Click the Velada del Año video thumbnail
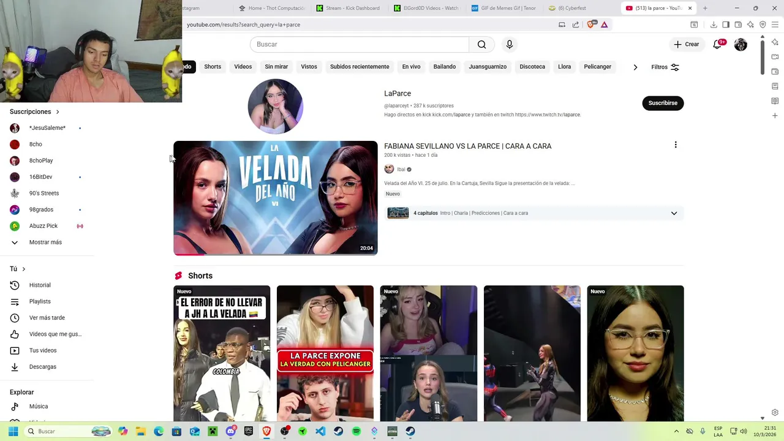This screenshot has height=441, width=784. tap(276, 198)
